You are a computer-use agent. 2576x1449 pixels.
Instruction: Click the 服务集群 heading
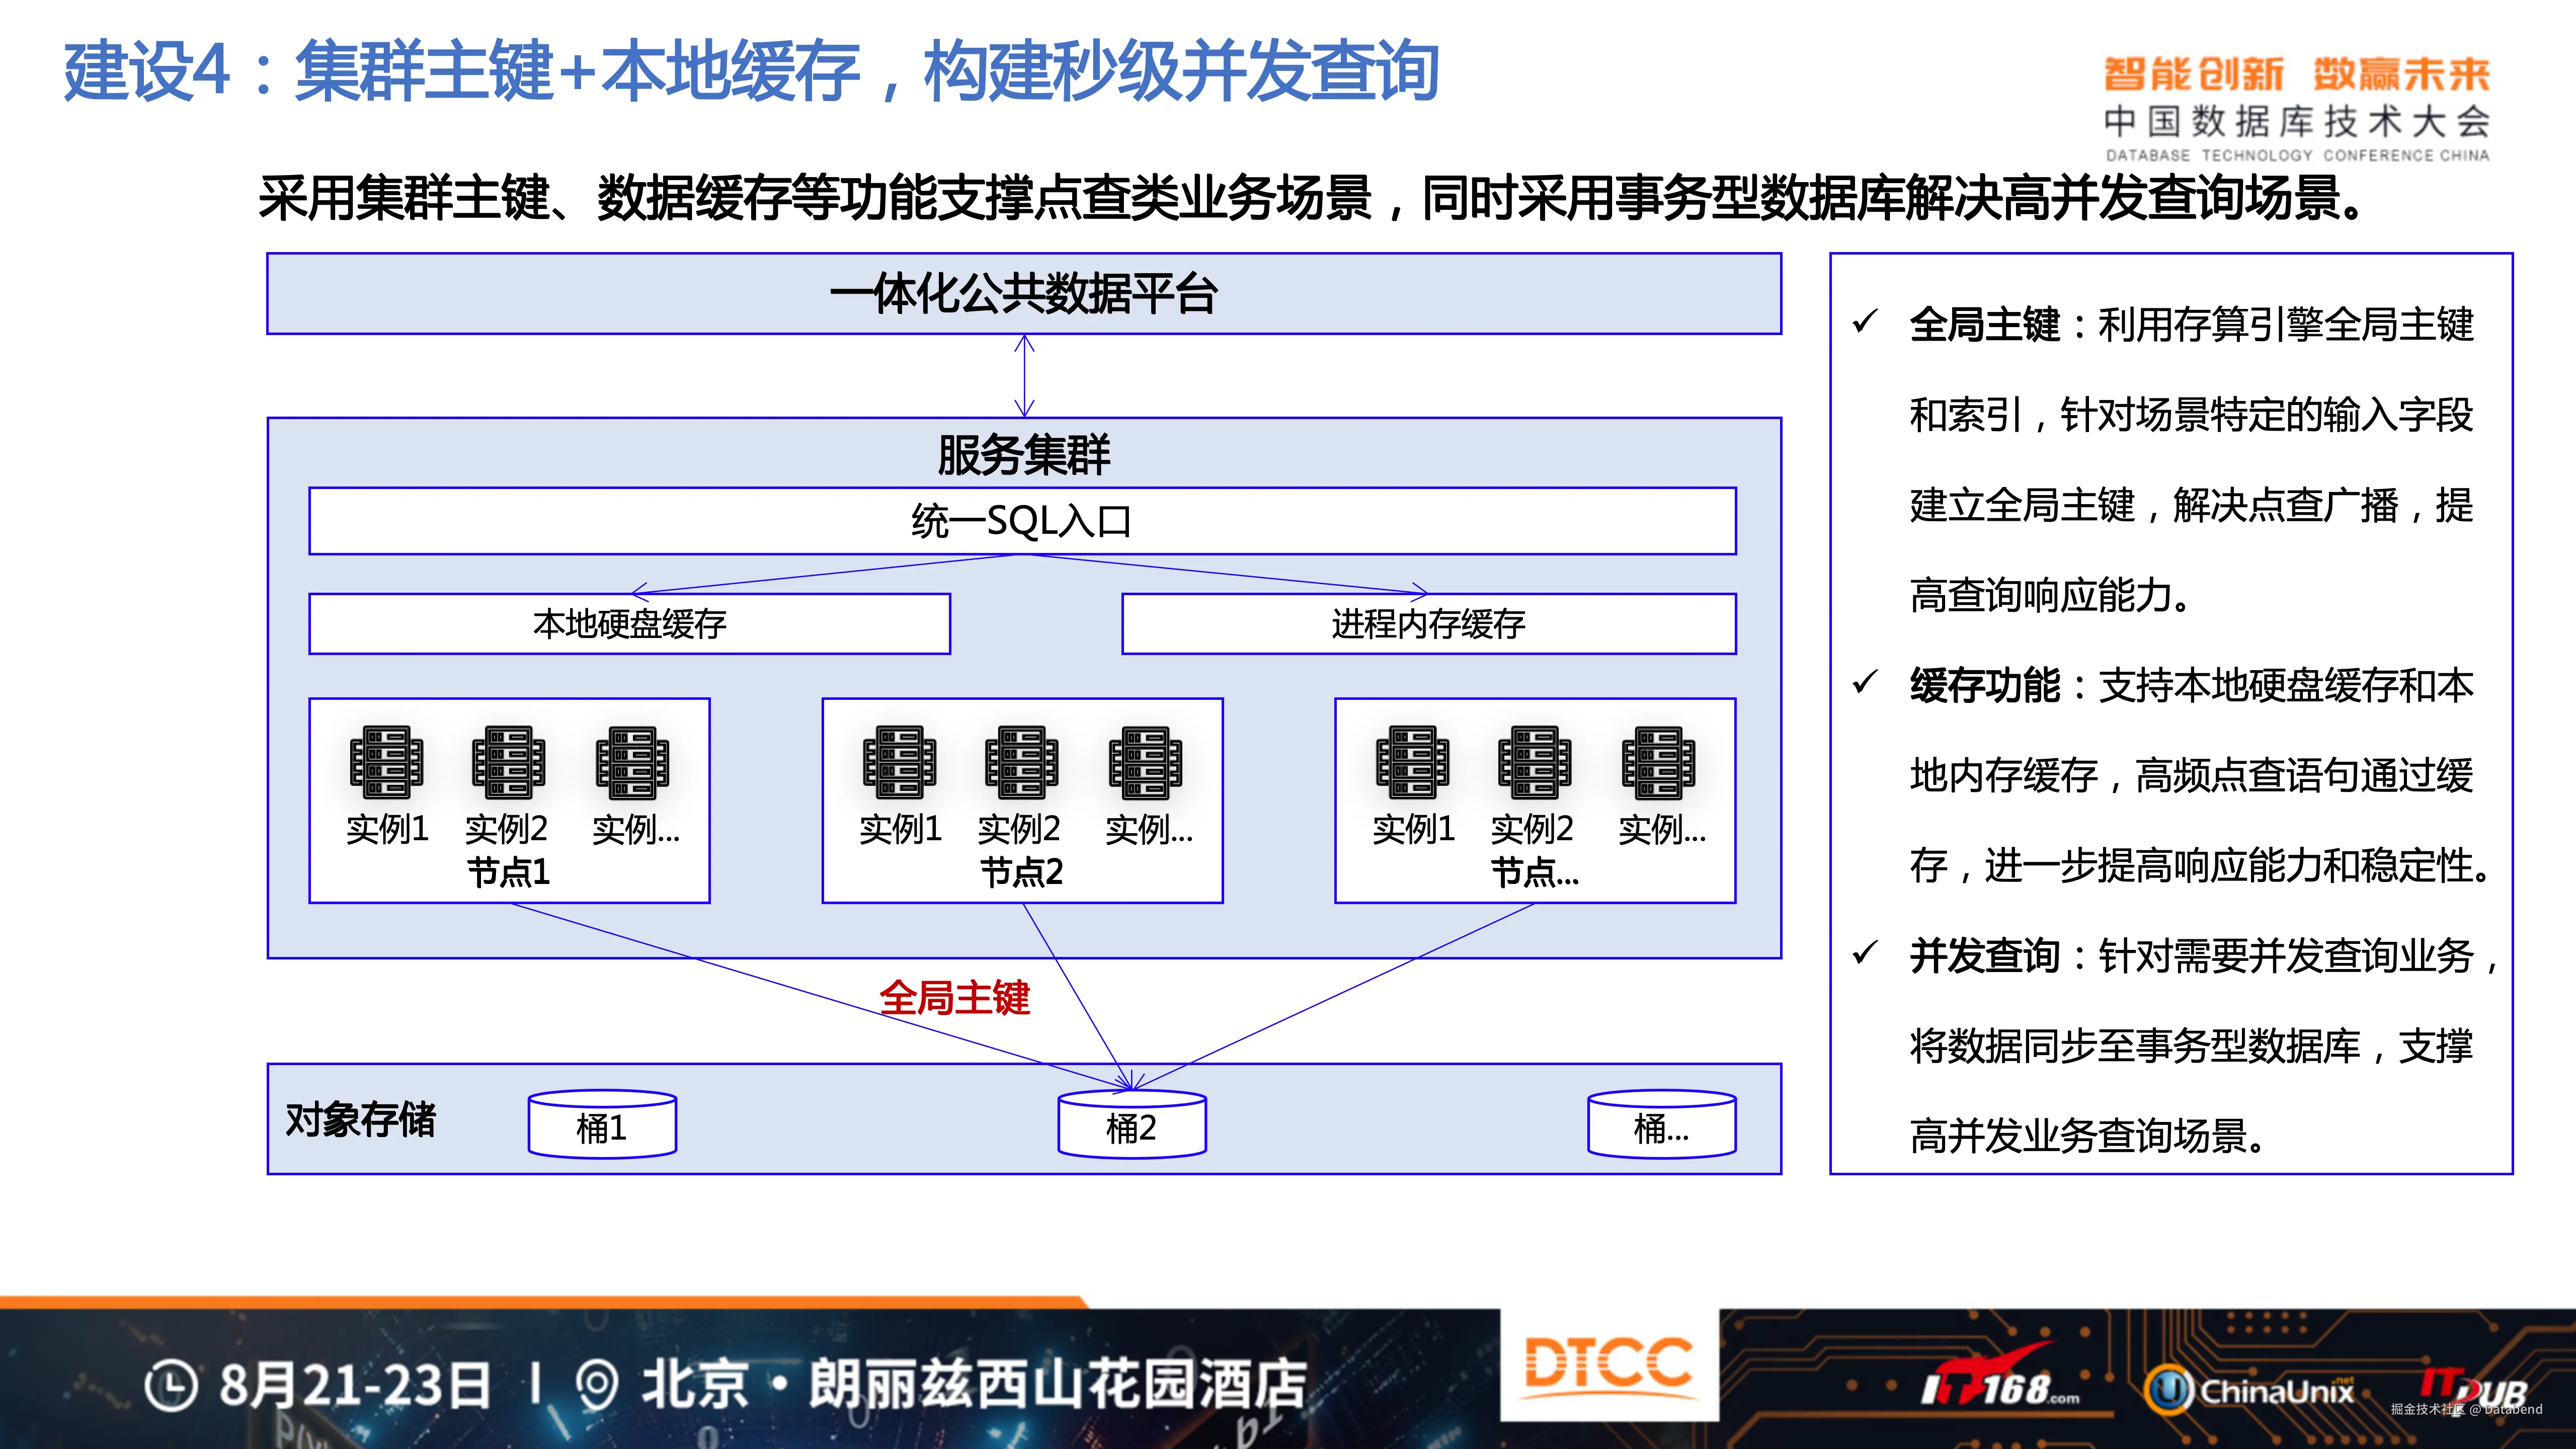click(x=1023, y=455)
